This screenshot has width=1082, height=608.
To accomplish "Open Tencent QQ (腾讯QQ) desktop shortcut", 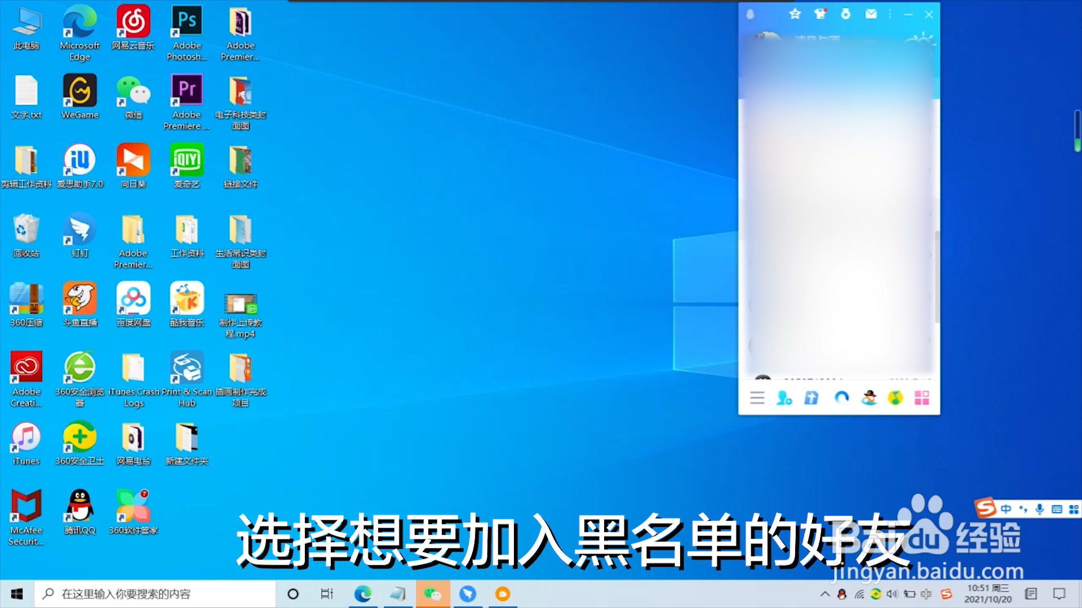I will click(x=80, y=512).
